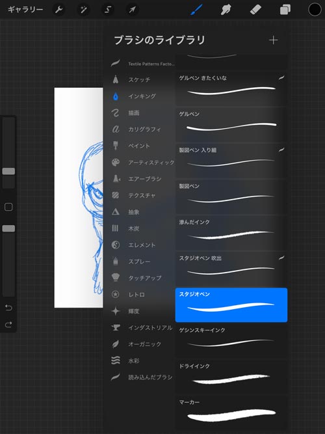Tap the blue paintbrush tool icon

click(196, 10)
